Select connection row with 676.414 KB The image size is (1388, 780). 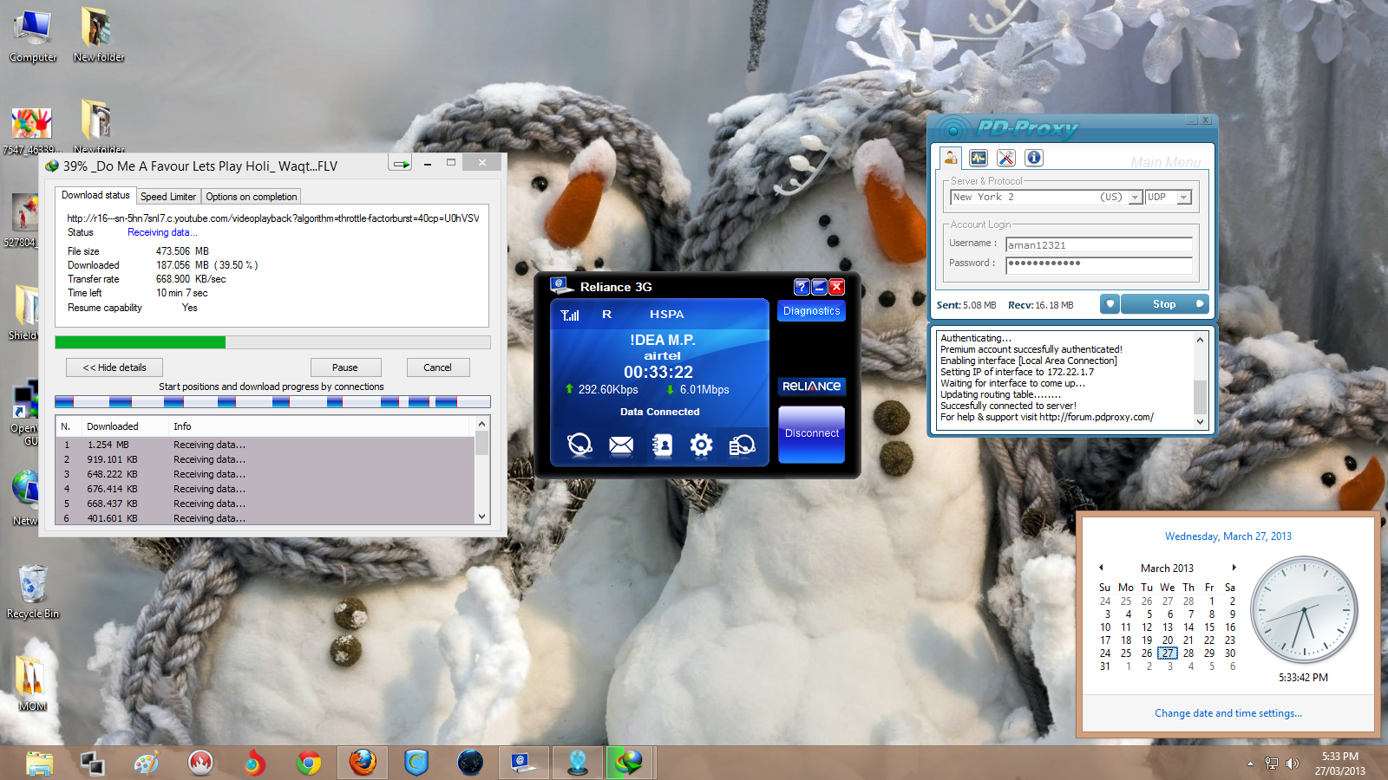coord(265,489)
